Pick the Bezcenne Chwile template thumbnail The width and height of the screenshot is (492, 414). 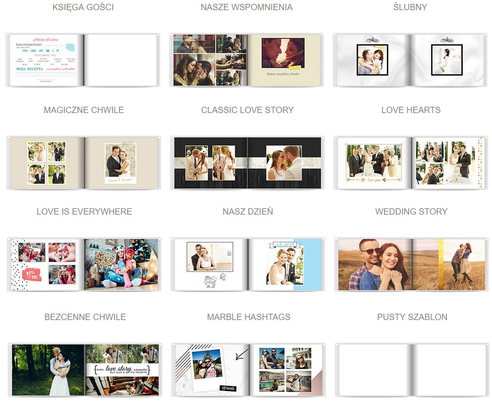[85, 370]
